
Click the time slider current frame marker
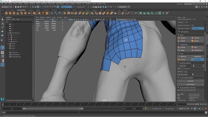coord(3,104)
